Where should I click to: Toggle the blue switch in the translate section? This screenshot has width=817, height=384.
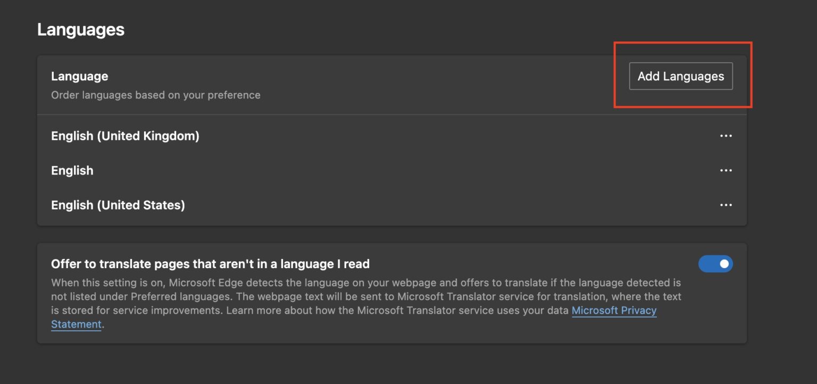coord(716,263)
